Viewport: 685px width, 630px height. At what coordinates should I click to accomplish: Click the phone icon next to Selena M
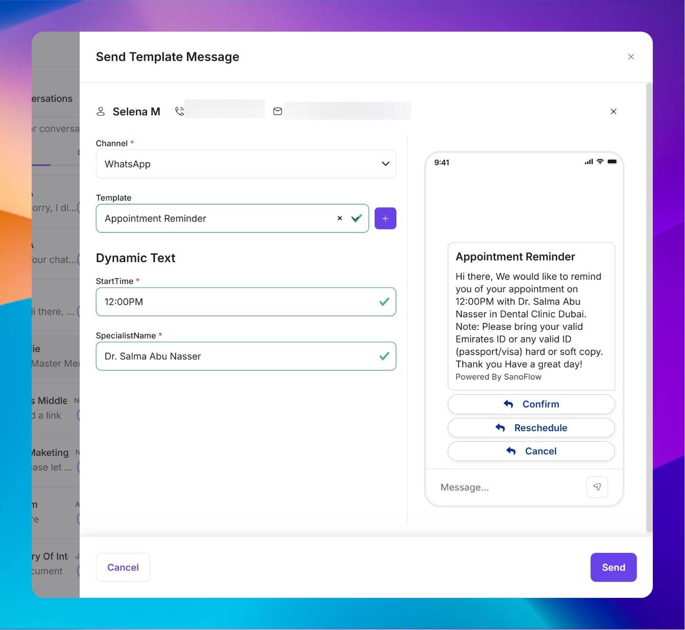180,111
